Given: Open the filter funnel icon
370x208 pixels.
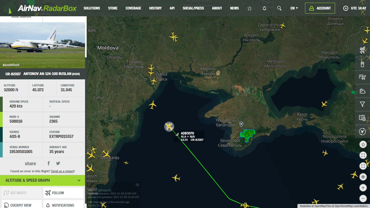Looking at the screenshot, I should click(x=362, y=104).
